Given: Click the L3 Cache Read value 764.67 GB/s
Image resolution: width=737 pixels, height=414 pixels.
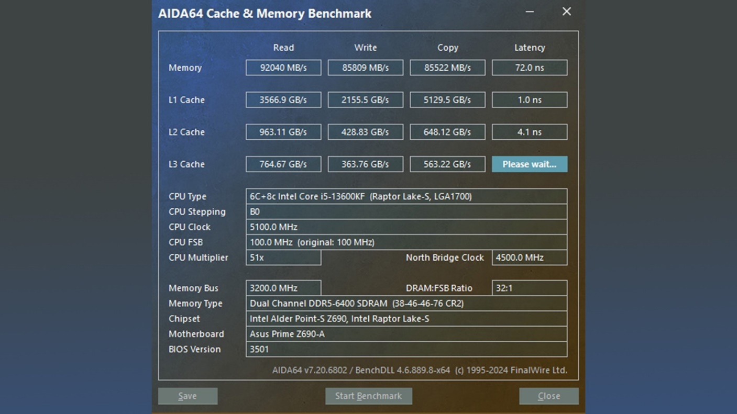Looking at the screenshot, I should click(283, 164).
